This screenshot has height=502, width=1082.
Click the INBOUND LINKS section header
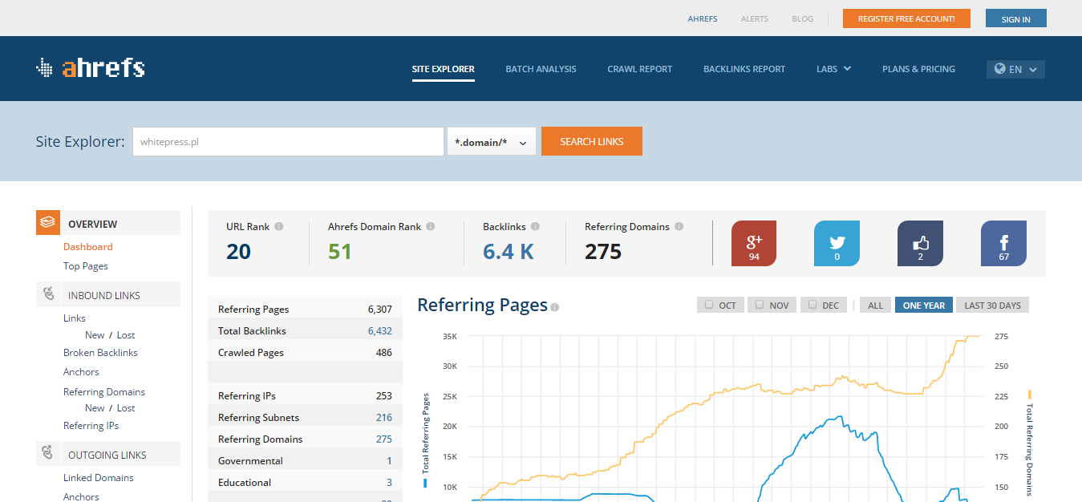[x=108, y=294]
